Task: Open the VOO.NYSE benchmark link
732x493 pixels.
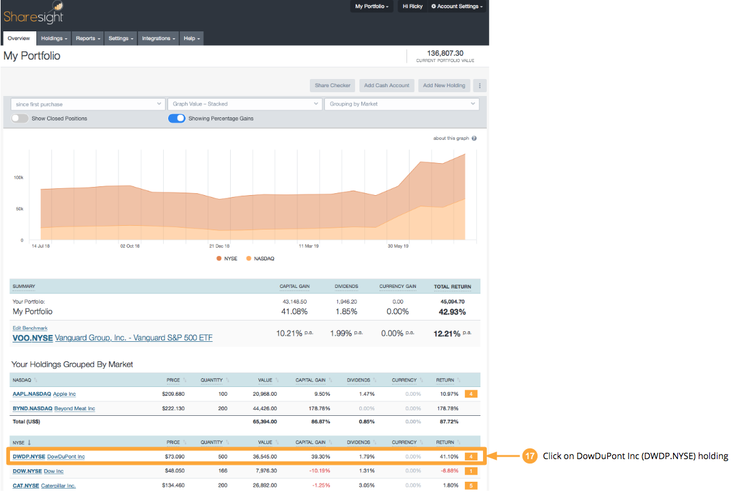Action: pos(33,338)
